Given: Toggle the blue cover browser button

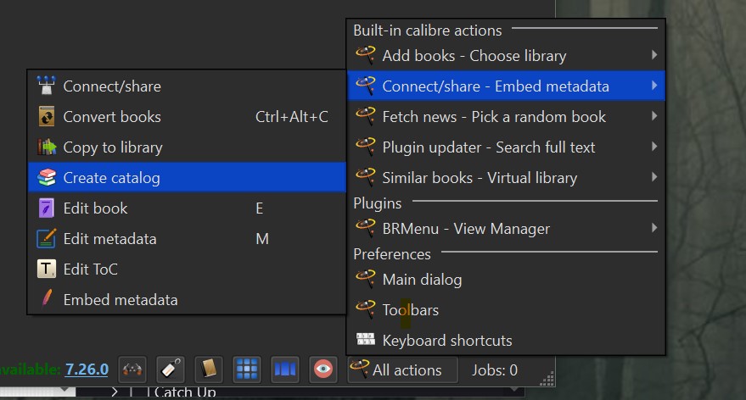Looking at the screenshot, I should point(284,369).
